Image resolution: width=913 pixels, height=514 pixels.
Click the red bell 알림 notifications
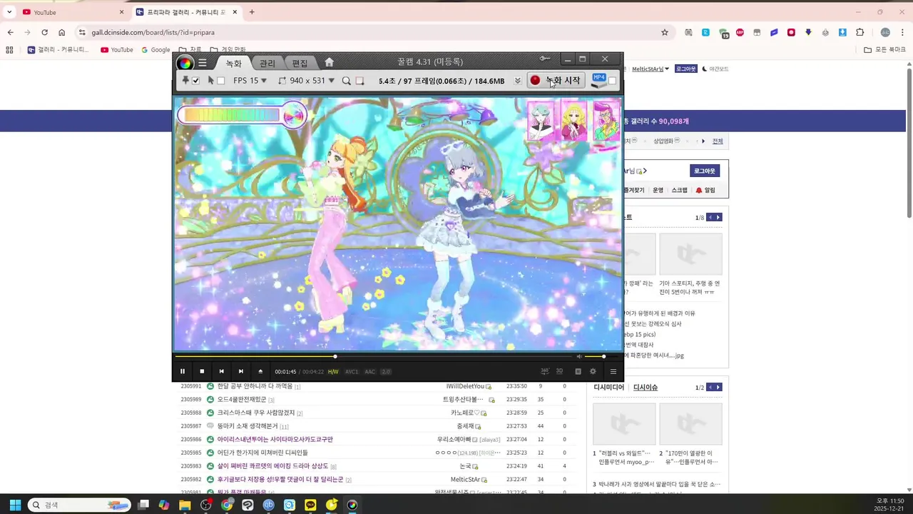pyautogui.click(x=705, y=190)
